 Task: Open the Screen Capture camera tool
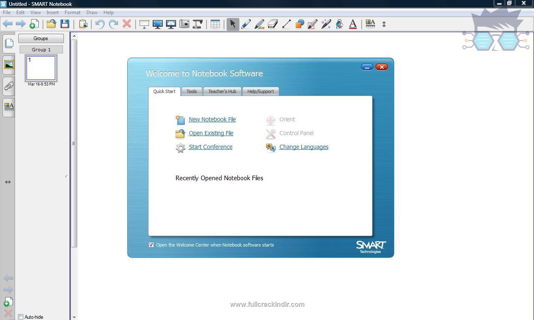[x=184, y=24]
